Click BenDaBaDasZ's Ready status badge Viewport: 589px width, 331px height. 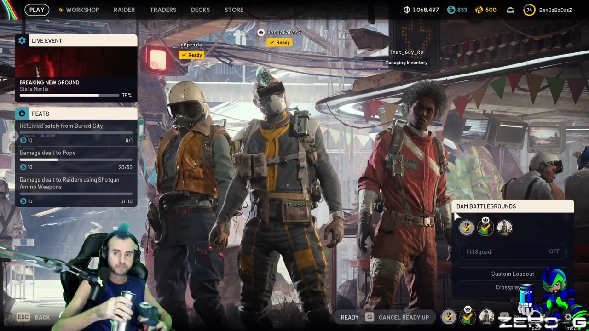[x=279, y=42]
